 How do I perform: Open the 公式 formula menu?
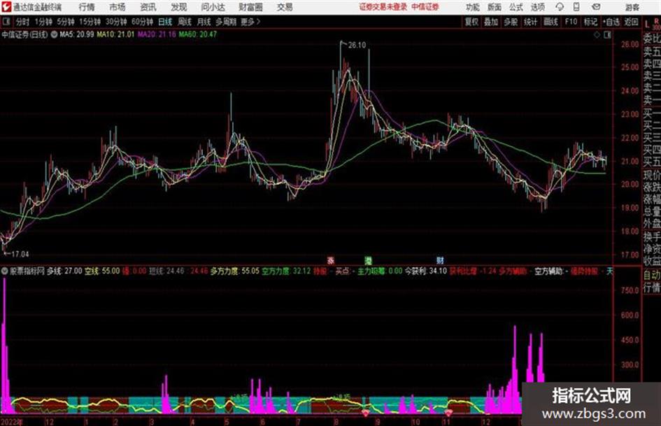[516, 7]
